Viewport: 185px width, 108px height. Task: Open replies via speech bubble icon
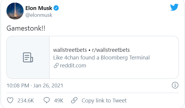click(x=47, y=100)
